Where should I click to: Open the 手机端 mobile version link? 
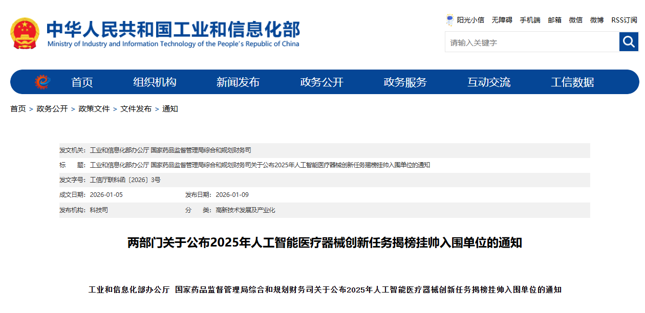[x=530, y=20]
